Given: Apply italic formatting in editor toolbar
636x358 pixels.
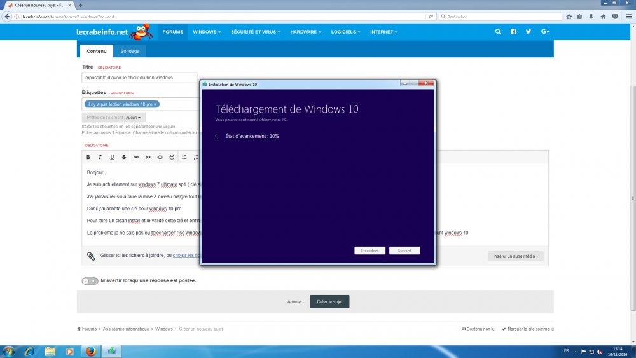Looking at the screenshot, I should [100, 157].
